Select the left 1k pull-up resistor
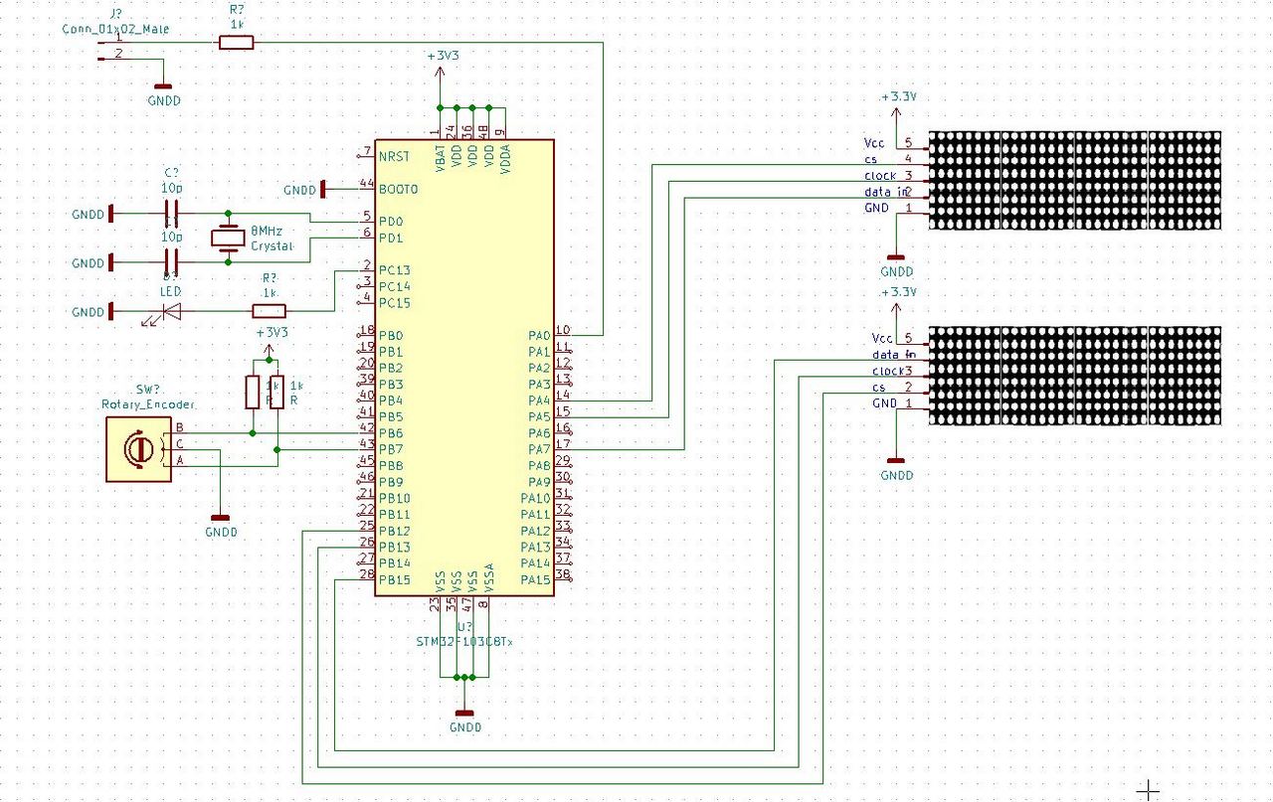 pyautogui.click(x=253, y=392)
